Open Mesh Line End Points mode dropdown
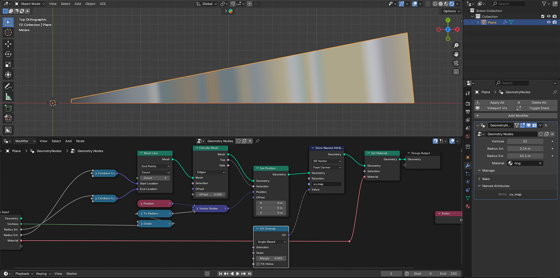Viewport: 560px width, 278px height. pos(155,166)
